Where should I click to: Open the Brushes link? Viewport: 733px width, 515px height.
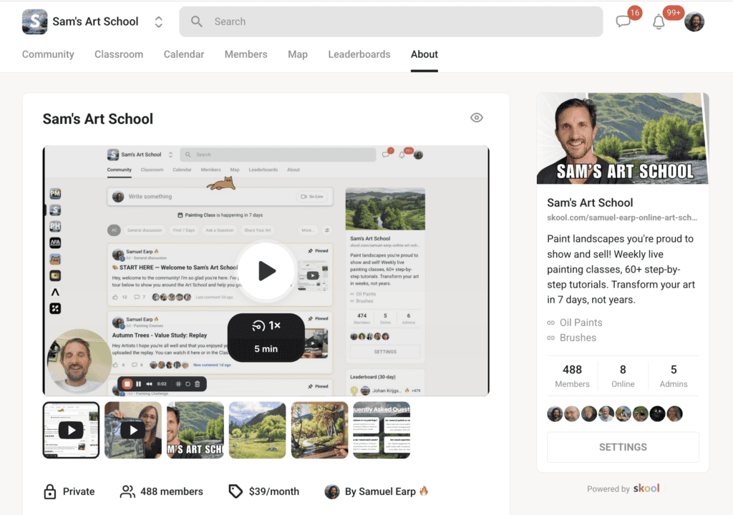(x=578, y=338)
